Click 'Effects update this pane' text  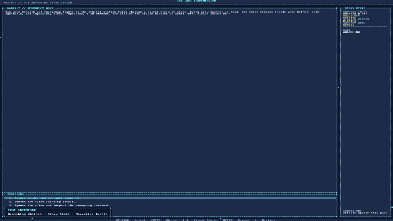365,213
